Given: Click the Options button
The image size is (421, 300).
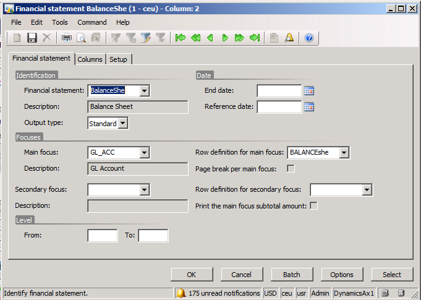Looking at the screenshot, I should click(341, 275).
